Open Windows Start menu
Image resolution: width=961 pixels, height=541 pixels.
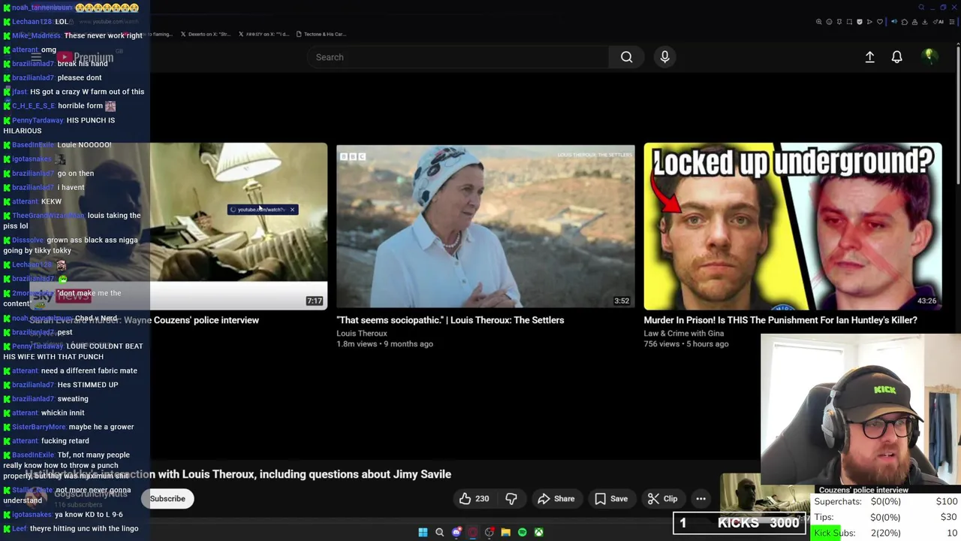click(x=423, y=532)
